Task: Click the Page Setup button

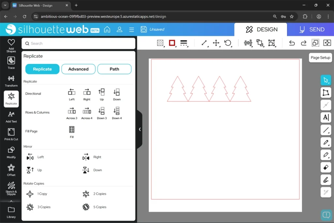Action: (x=320, y=57)
